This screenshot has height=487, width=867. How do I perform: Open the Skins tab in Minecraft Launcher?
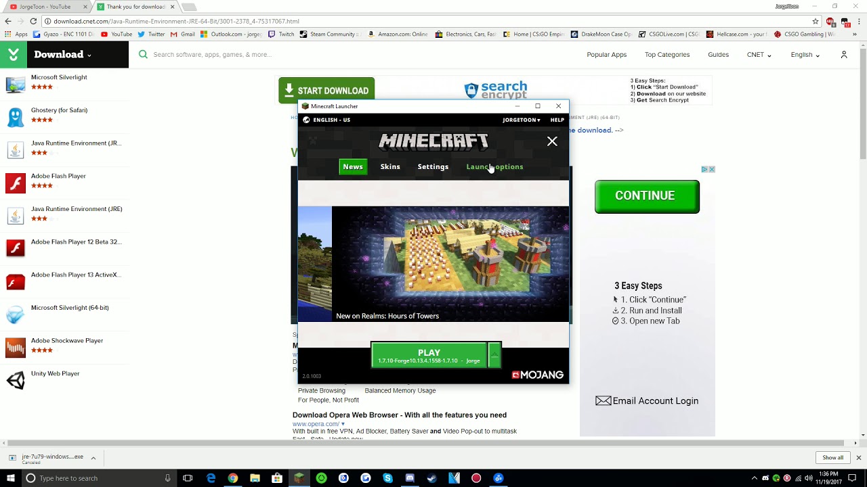pyautogui.click(x=390, y=166)
